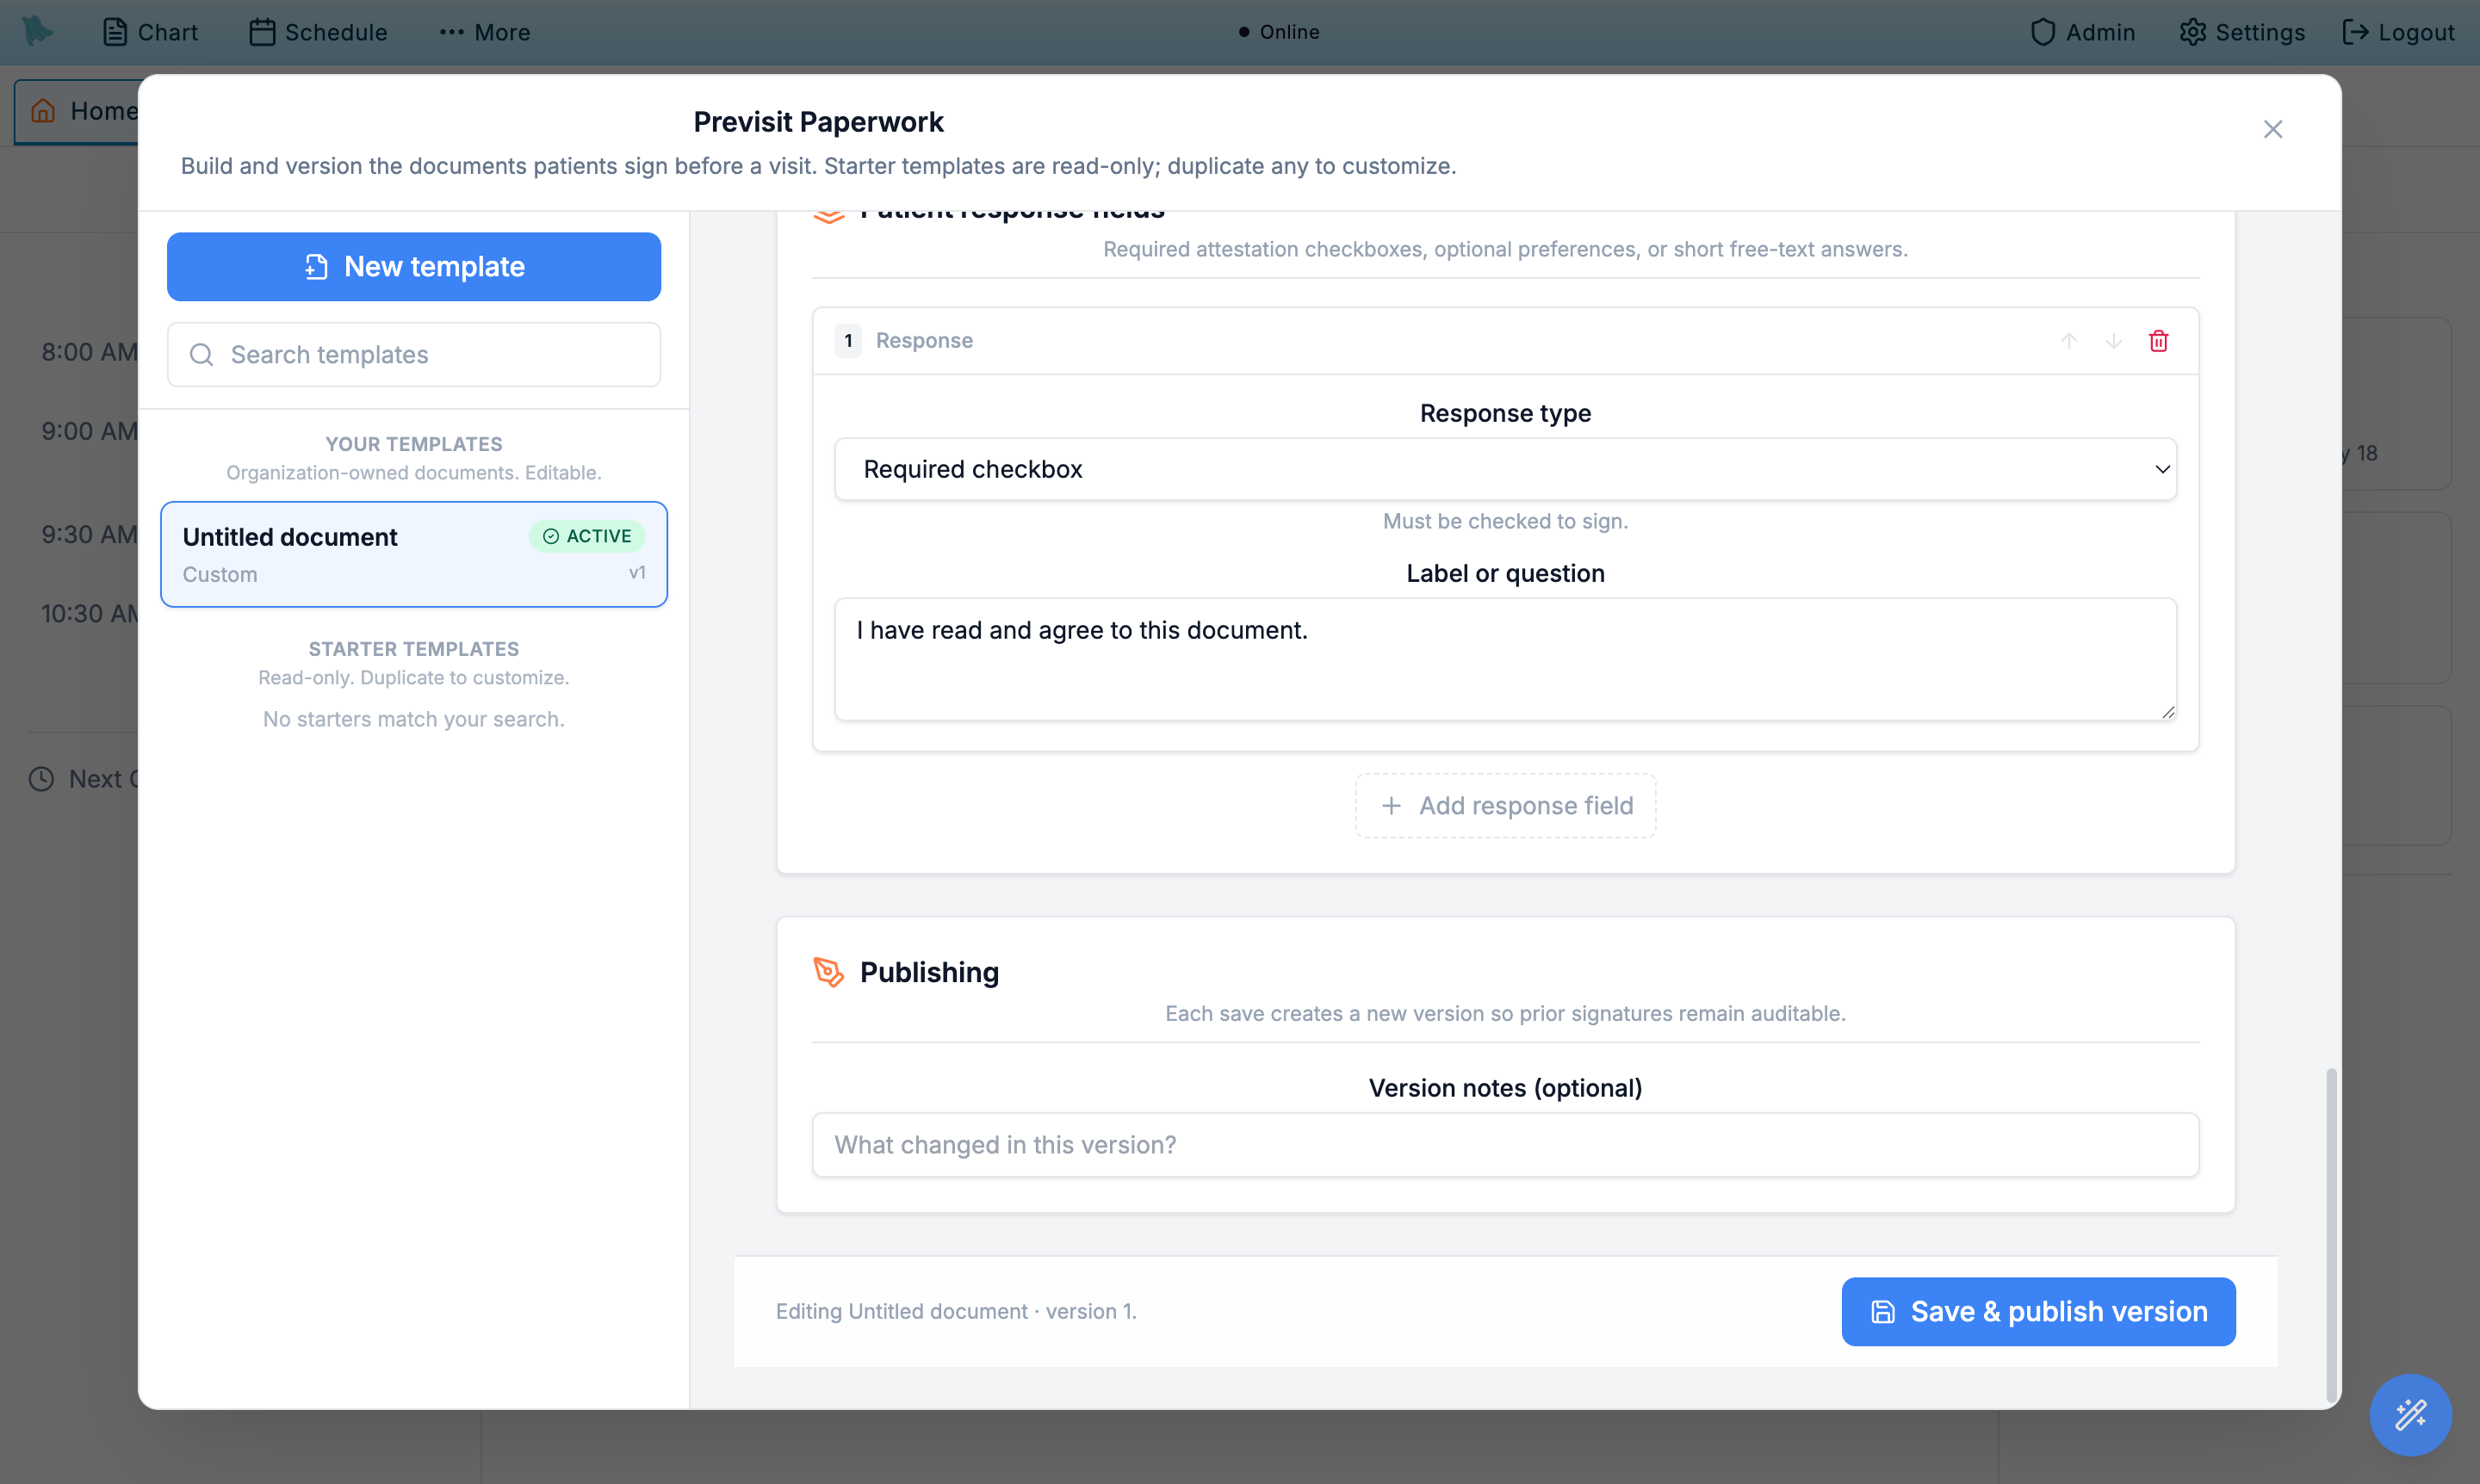Close the Previsit Paperwork dialog

(x=2272, y=129)
